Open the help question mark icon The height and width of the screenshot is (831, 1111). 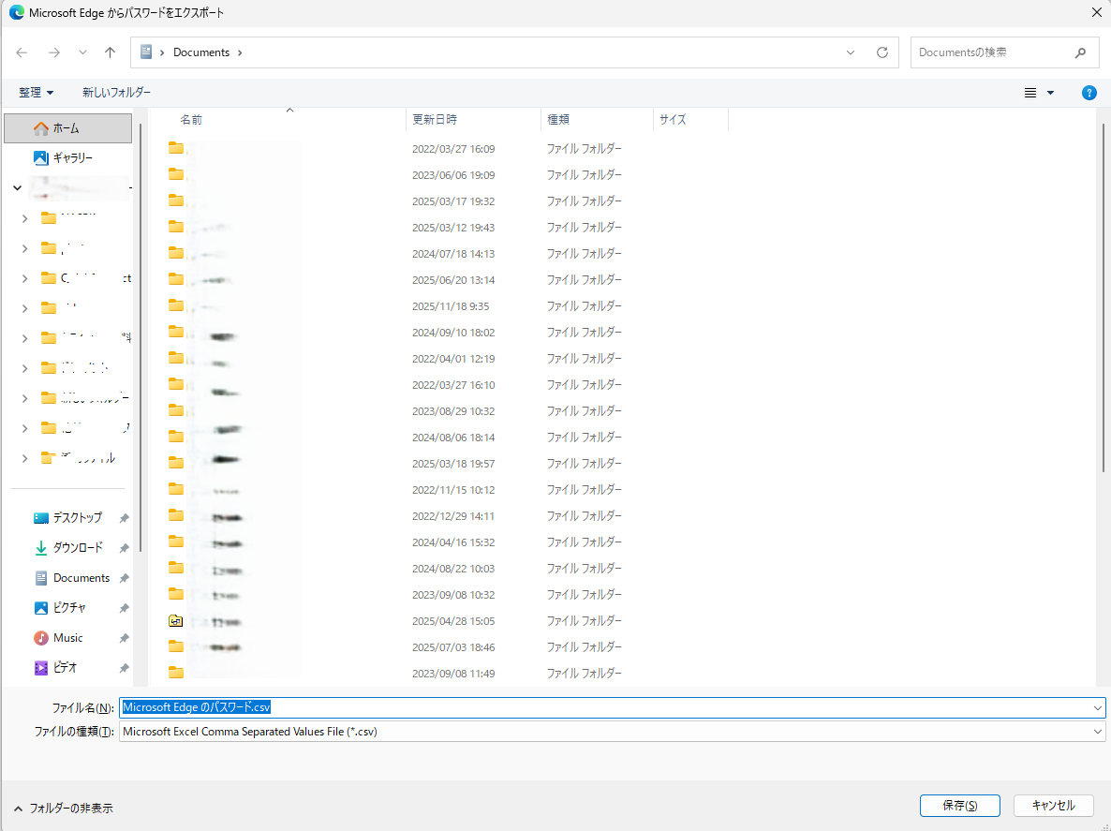point(1089,93)
